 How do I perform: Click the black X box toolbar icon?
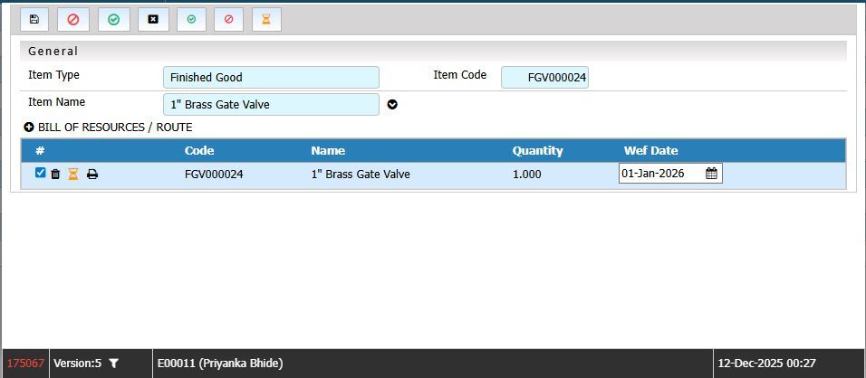coord(153,19)
